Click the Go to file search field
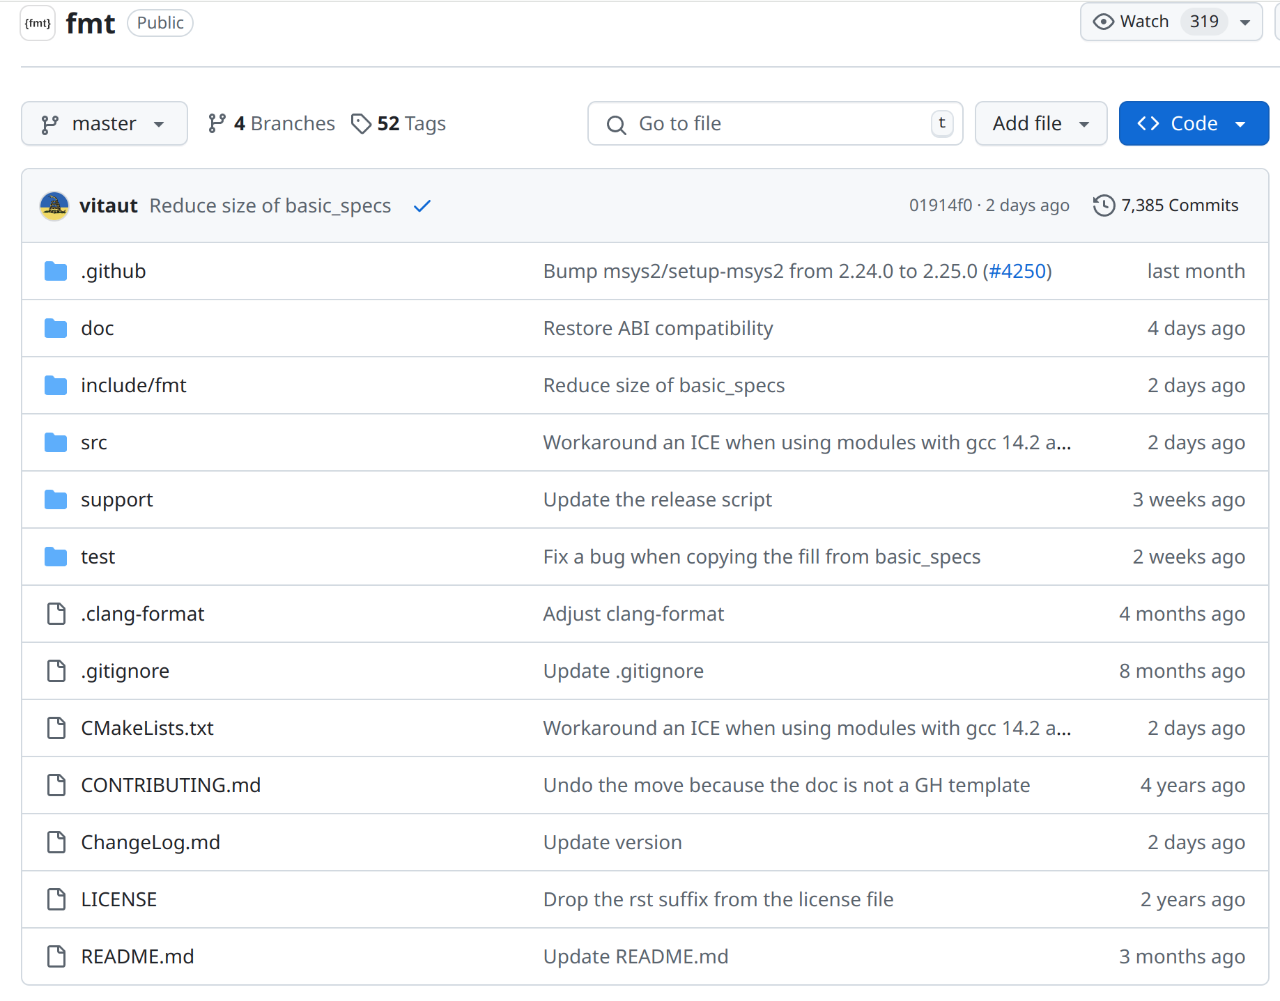This screenshot has width=1280, height=1001. point(775,124)
